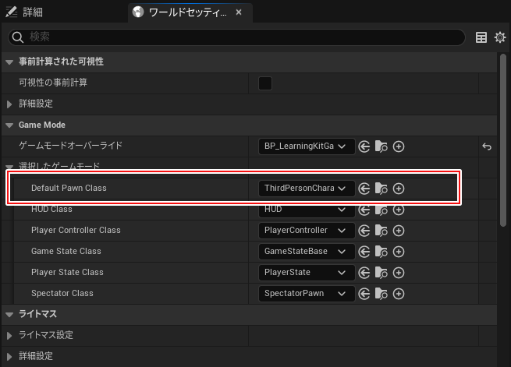This screenshot has width=511, height=367.
Task: Open the Spectator Class dropdown
Action: point(306,294)
